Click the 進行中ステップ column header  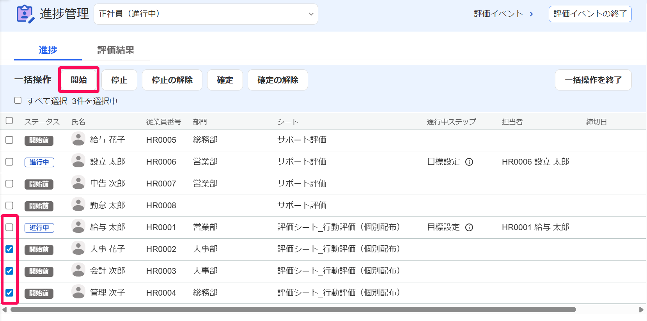point(452,122)
